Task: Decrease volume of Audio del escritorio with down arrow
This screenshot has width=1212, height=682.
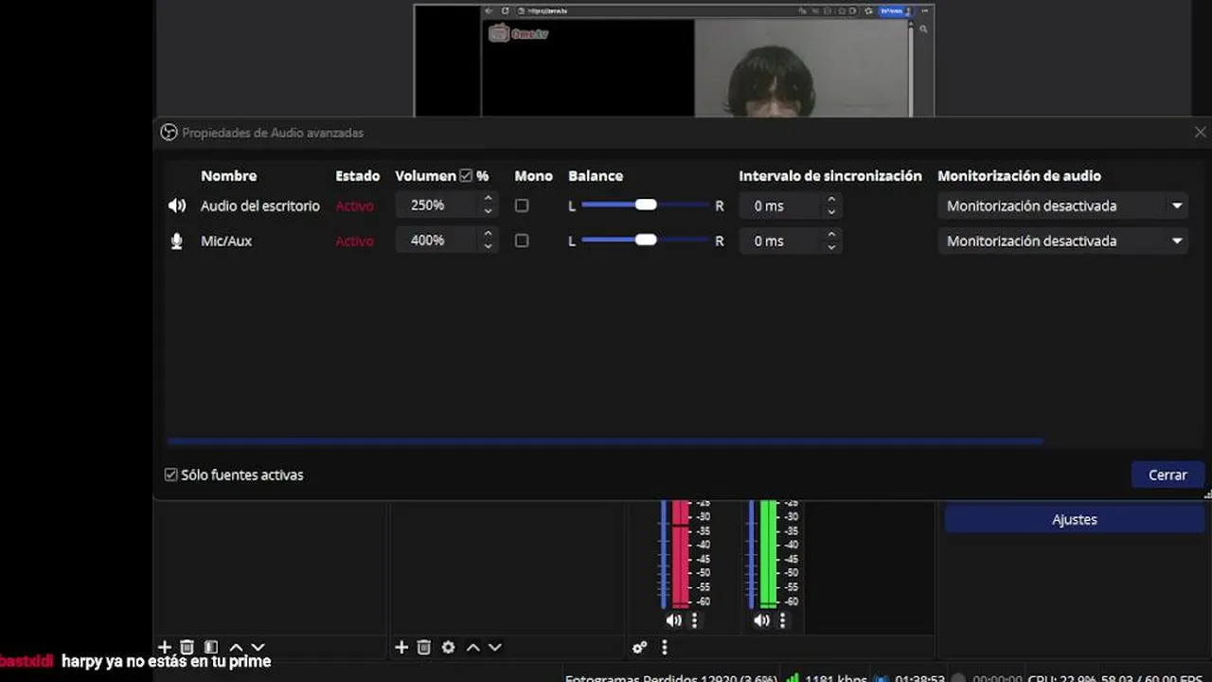Action: pyautogui.click(x=488, y=211)
